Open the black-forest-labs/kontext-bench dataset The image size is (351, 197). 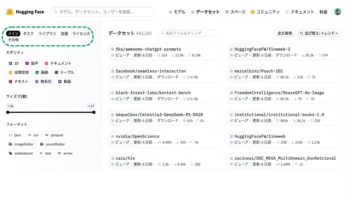pyautogui.click(x=165, y=96)
